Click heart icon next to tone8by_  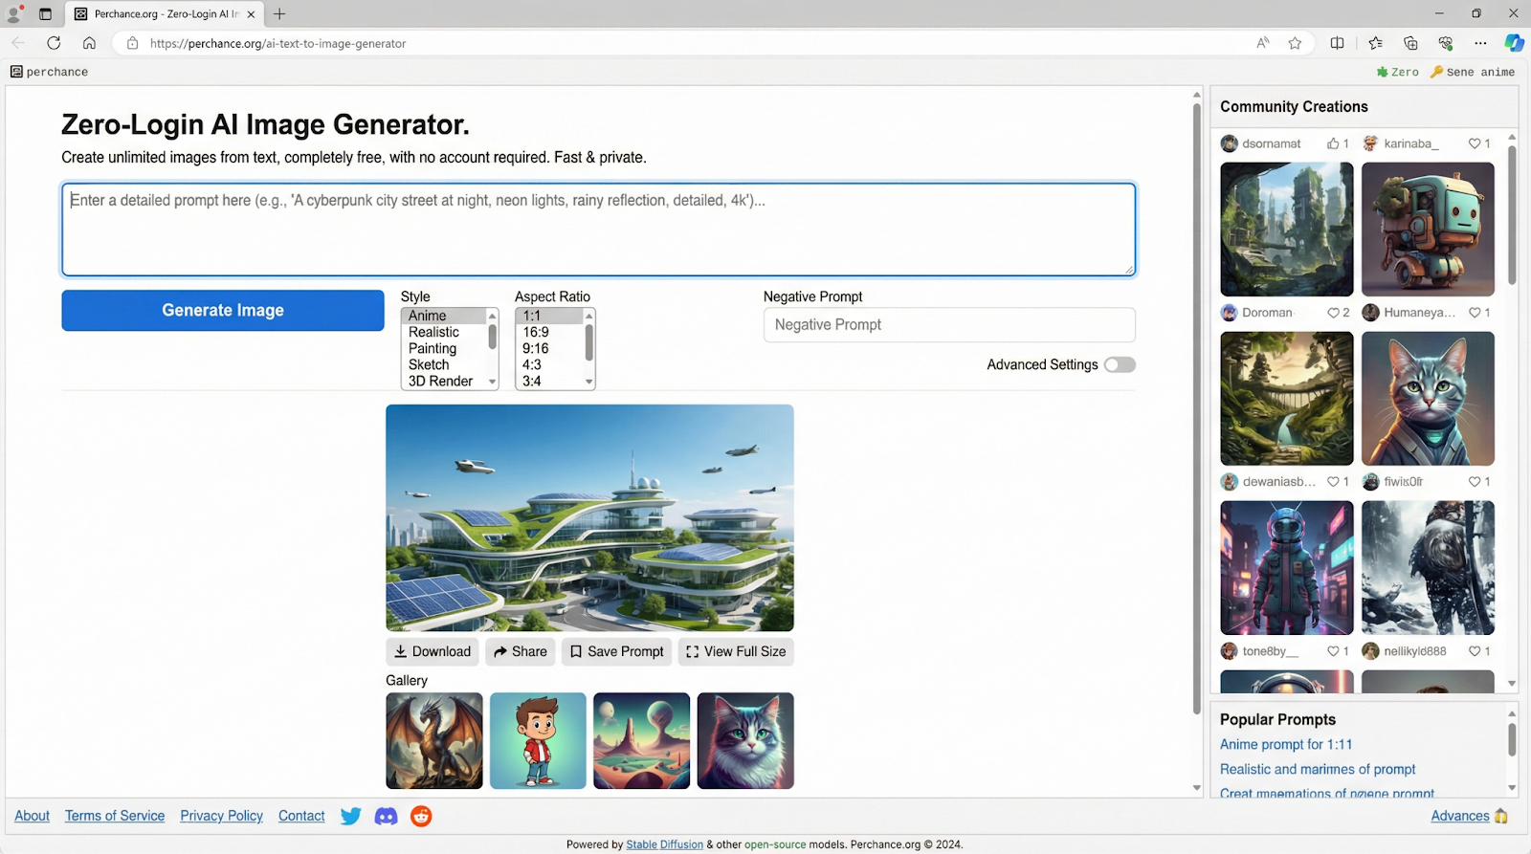pos(1333,651)
